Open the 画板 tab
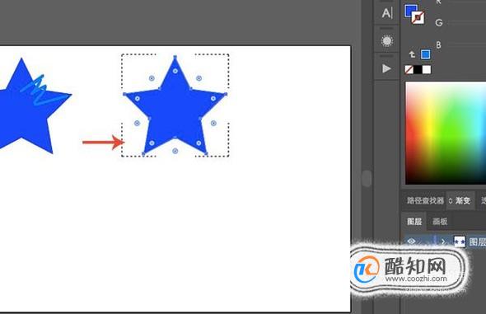This screenshot has width=486, height=314. [x=440, y=222]
